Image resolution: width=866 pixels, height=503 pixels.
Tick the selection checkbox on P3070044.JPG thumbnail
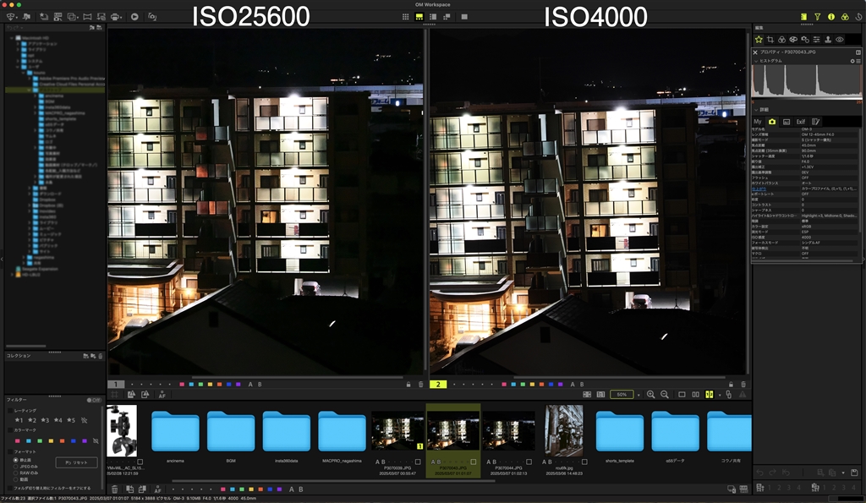[x=529, y=462]
